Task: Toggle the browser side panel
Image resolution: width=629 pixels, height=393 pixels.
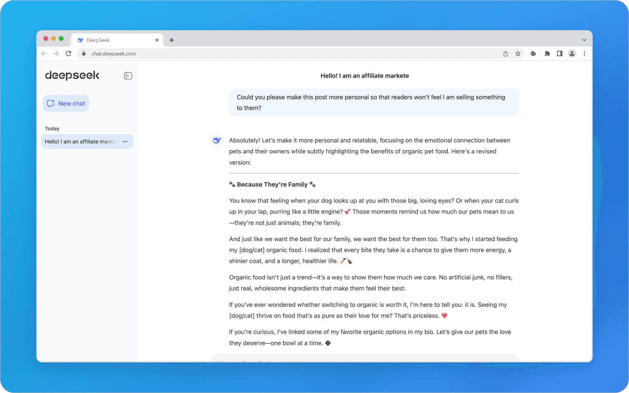Action: [x=560, y=54]
